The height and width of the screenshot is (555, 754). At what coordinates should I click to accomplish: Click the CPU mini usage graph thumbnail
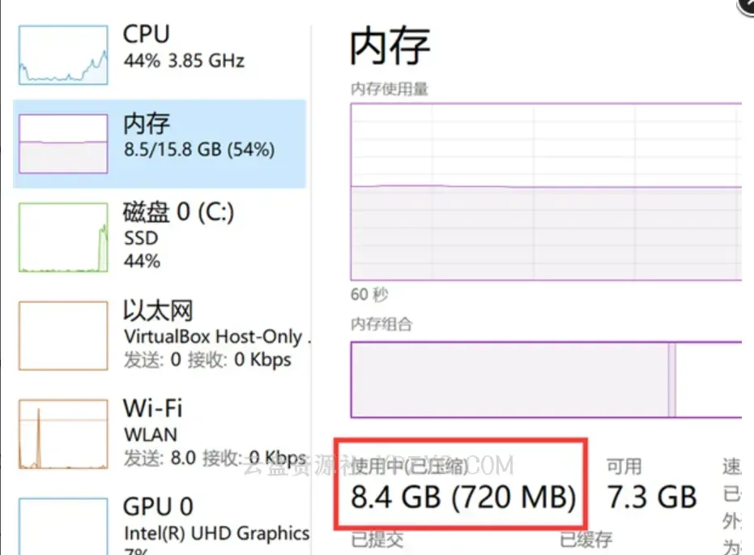63,54
